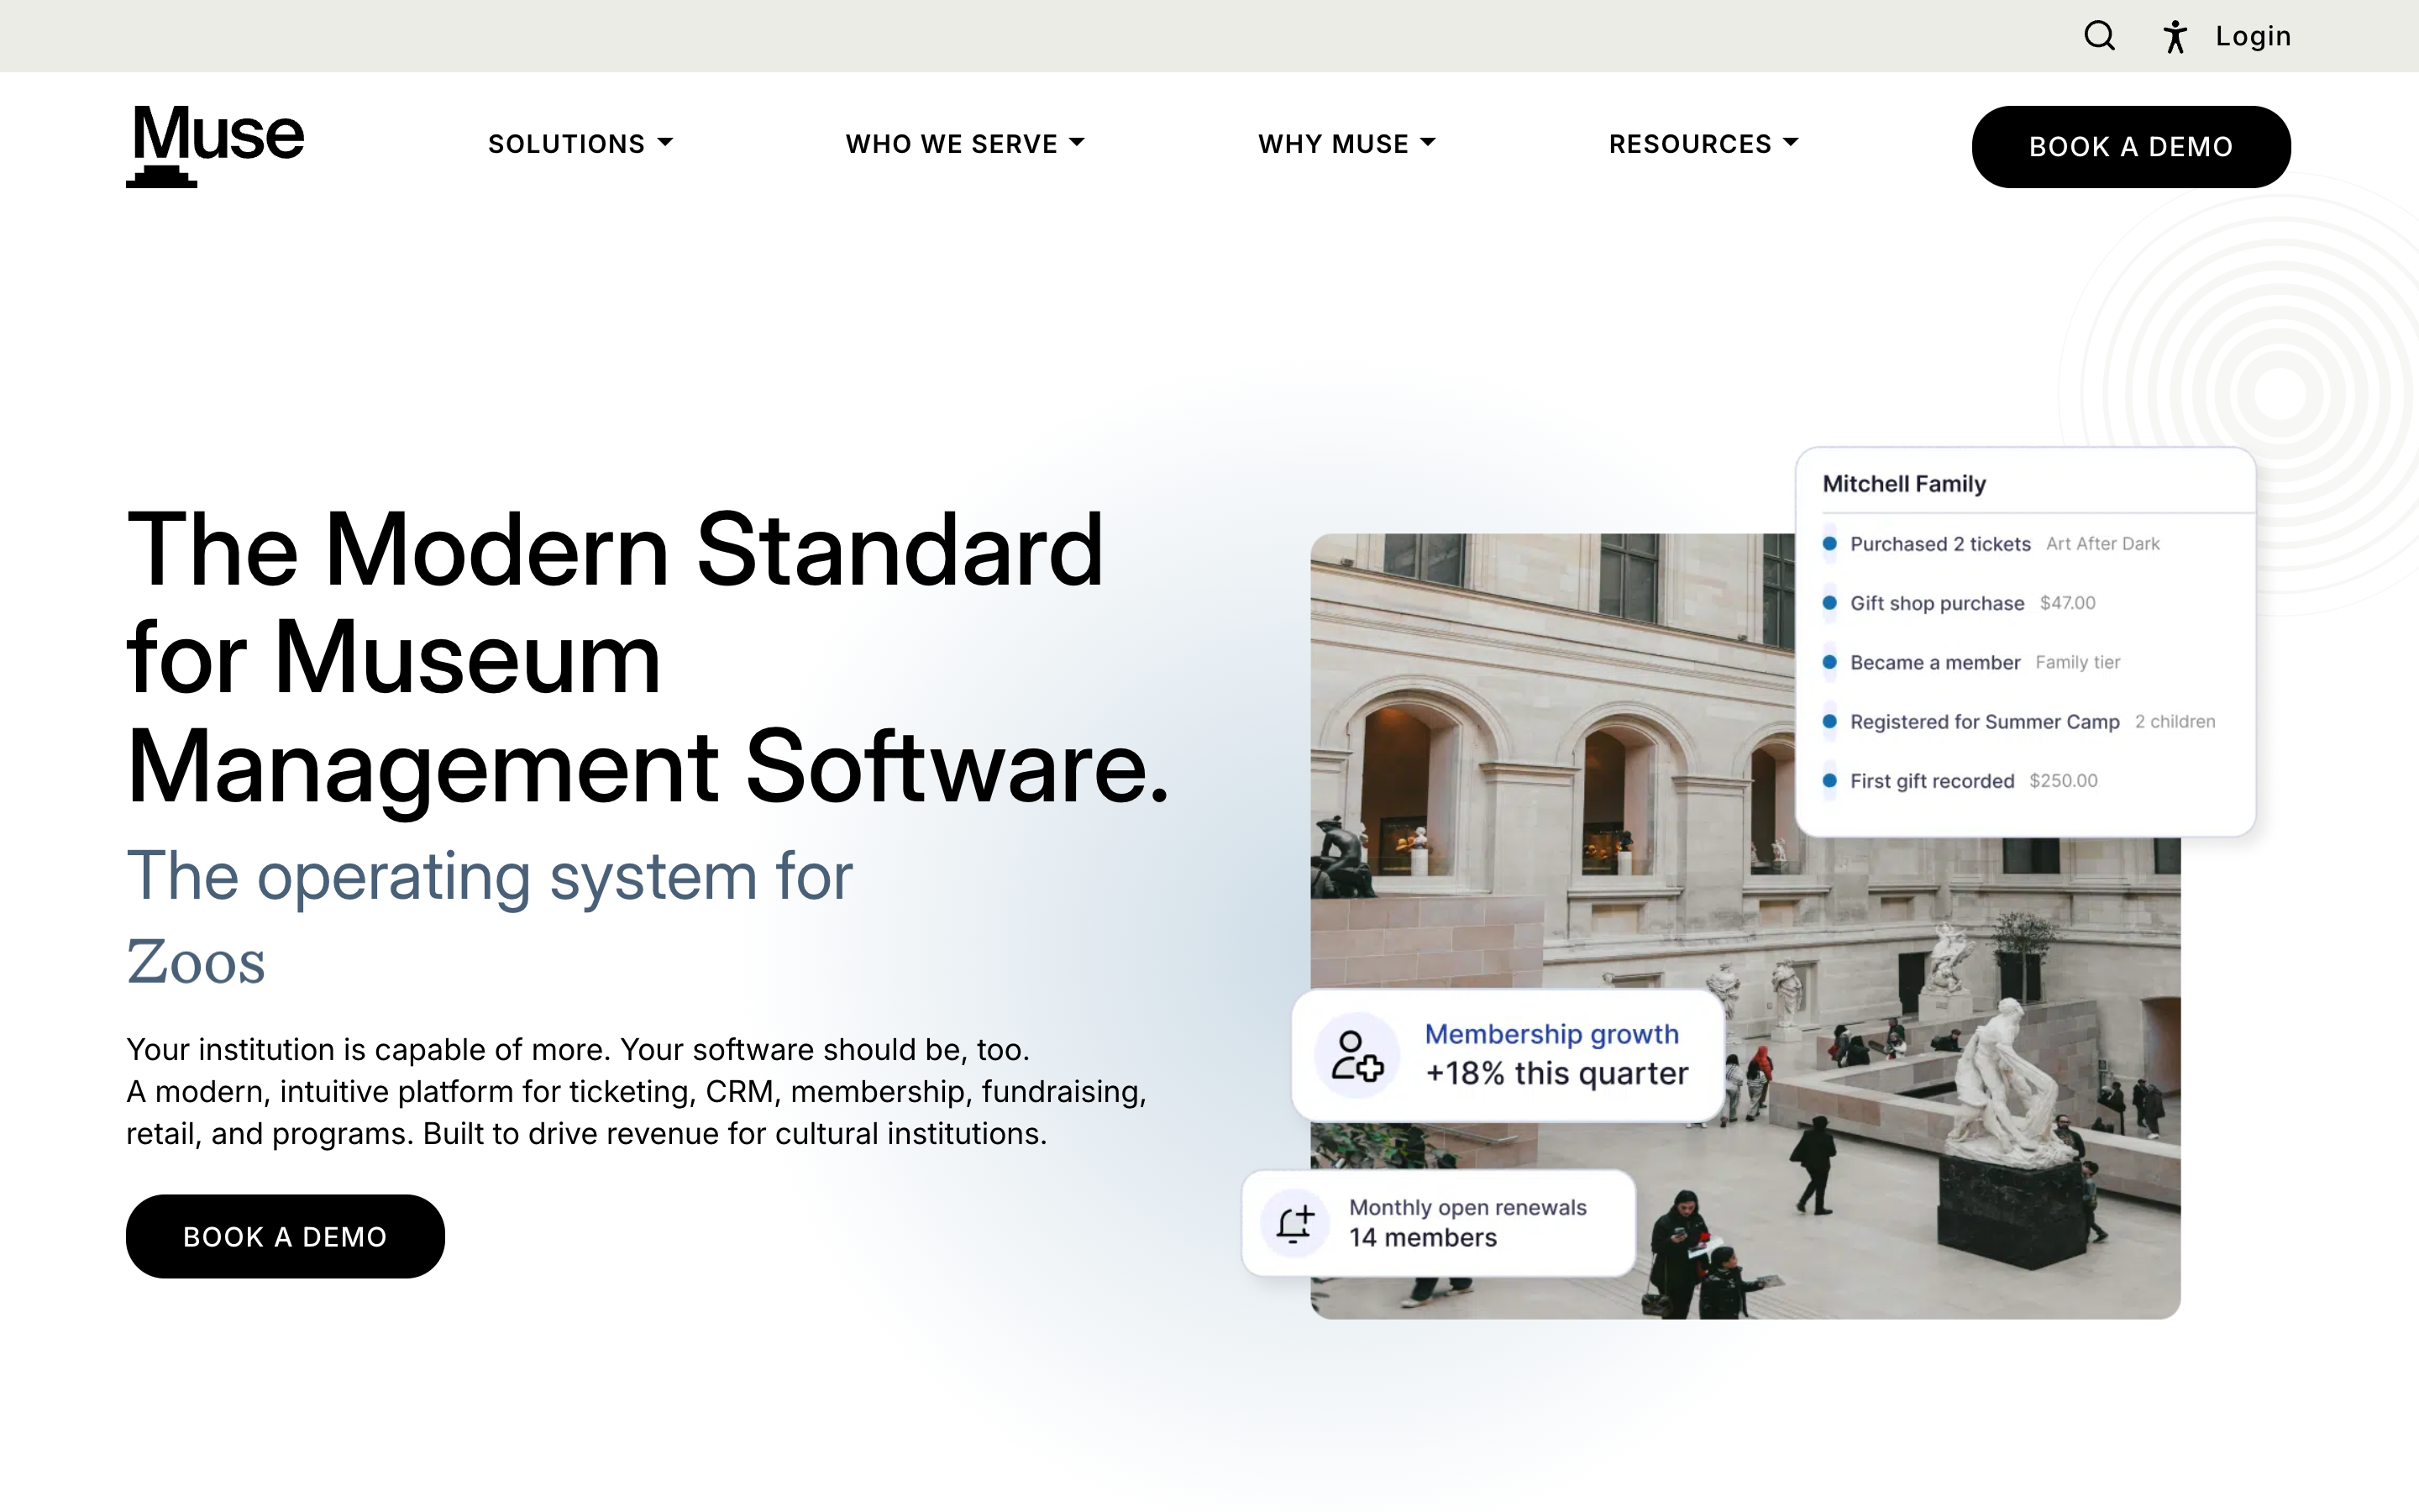The image size is (2419, 1512).
Task: Click 'Purchased 2 tickets' timeline entry
Action: coord(1940,544)
